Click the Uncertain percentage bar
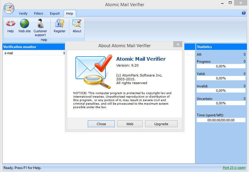Image resolution: width=249 pixels, height=172 pixels. click(221, 103)
